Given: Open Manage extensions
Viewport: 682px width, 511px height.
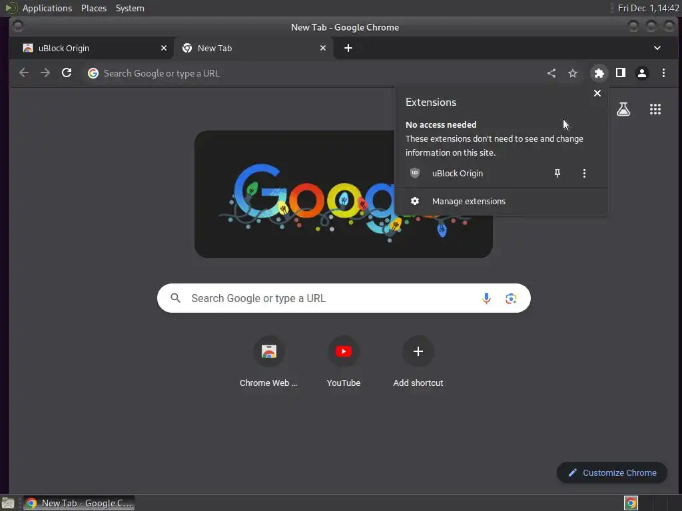Looking at the screenshot, I should (x=501, y=201).
